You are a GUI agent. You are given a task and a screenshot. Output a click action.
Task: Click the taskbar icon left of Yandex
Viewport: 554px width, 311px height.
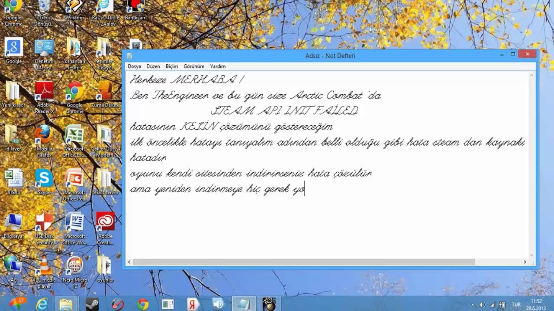tap(167, 304)
